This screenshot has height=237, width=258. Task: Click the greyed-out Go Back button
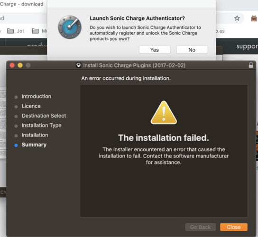tap(201, 227)
